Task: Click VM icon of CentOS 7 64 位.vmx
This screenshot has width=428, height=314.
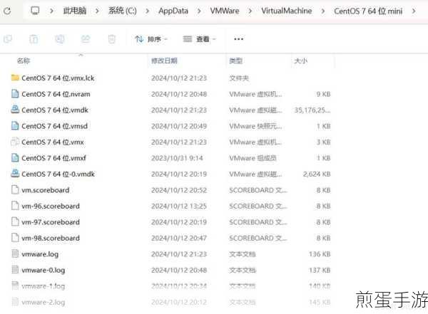Action: [15, 142]
